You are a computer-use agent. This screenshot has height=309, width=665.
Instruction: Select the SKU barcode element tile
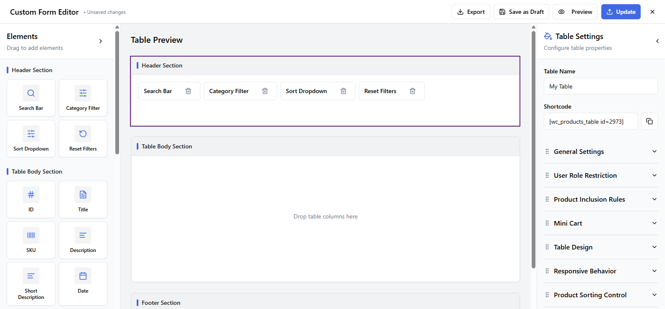point(31,240)
